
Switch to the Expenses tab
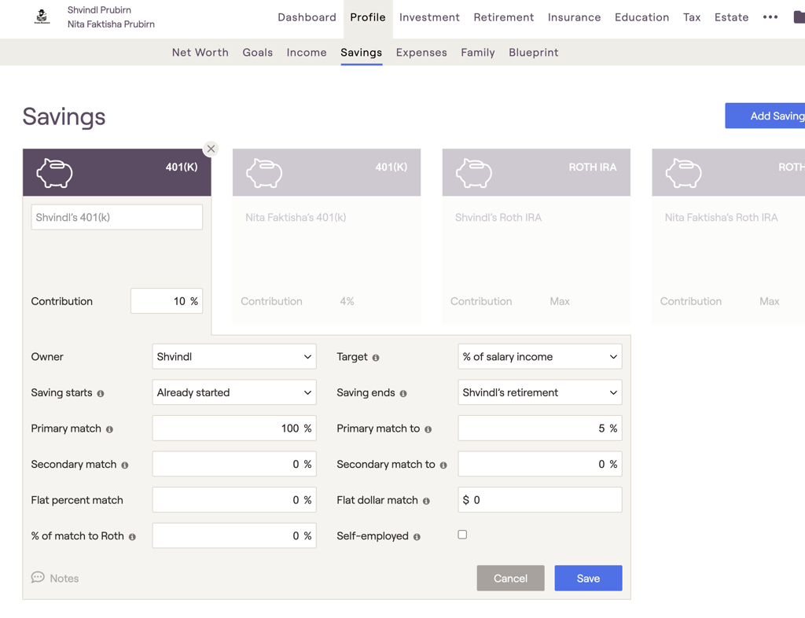(x=421, y=53)
